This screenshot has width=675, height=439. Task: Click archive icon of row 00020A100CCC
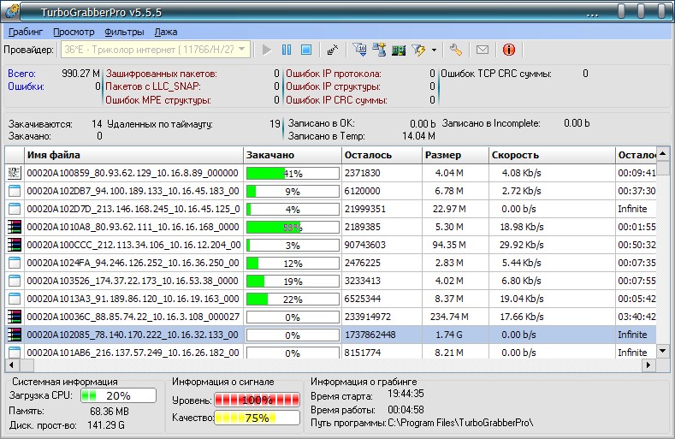(15, 245)
